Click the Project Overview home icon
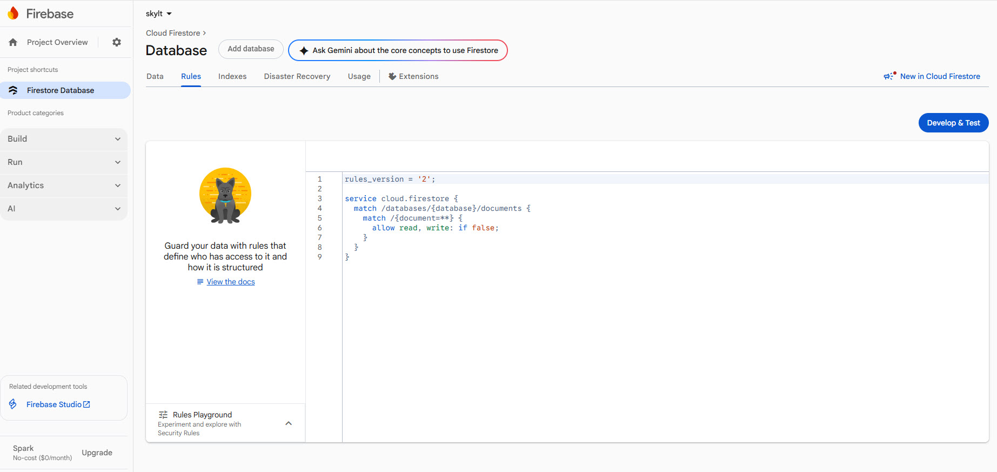This screenshot has width=997, height=472. tap(13, 42)
